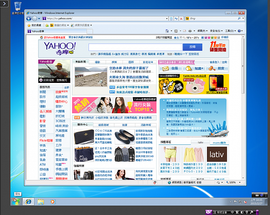Viewport: 270px width, 215px height.
Task: Click the IME tools wrench icon
Action: 252,212
